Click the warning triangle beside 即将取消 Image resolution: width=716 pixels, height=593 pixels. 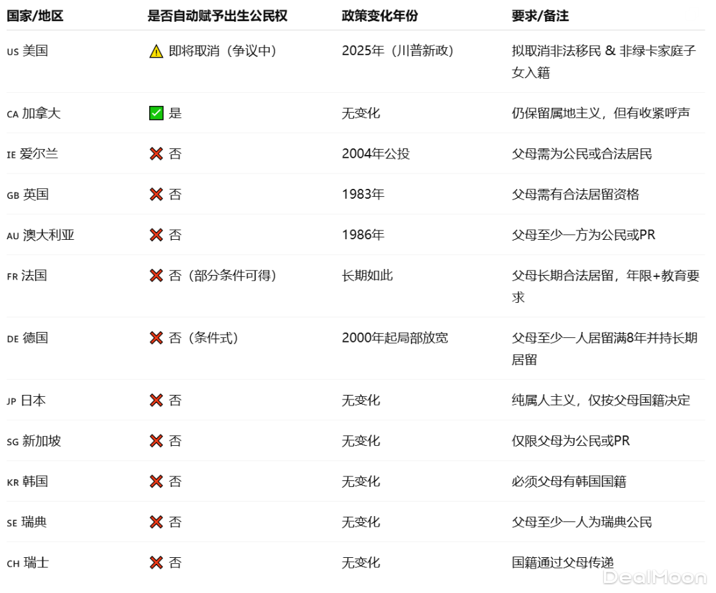point(156,50)
